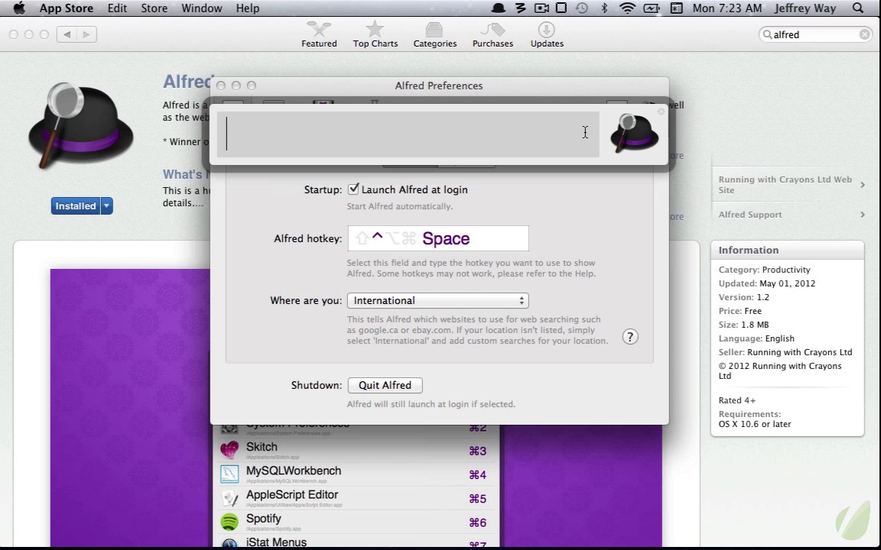The height and width of the screenshot is (550, 881).
Task: Click the Wi-Fi menu bar icon
Action: click(x=627, y=8)
